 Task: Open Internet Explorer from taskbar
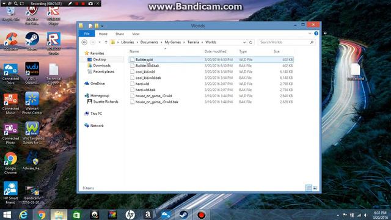pyautogui.click(x=23, y=215)
